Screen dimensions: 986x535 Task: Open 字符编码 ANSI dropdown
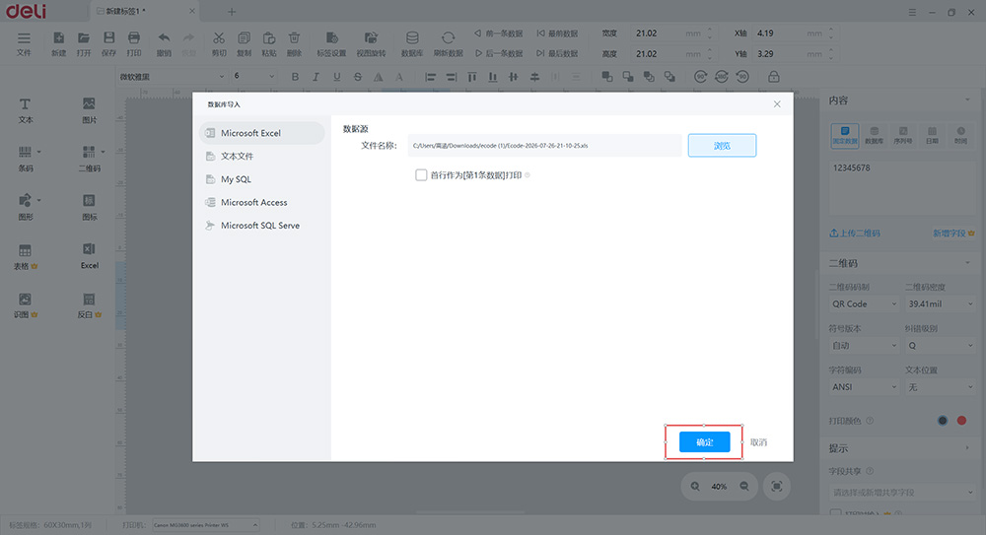(864, 386)
